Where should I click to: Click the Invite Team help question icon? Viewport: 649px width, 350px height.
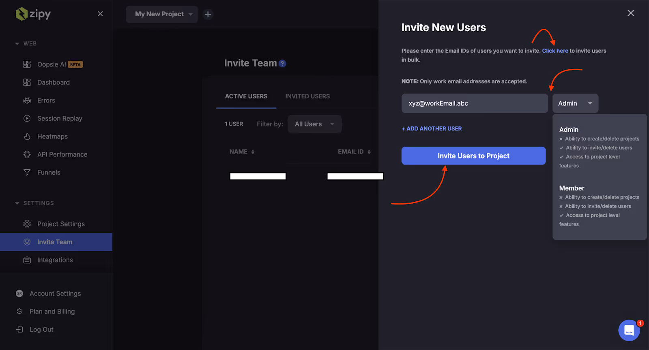[x=283, y=64]
